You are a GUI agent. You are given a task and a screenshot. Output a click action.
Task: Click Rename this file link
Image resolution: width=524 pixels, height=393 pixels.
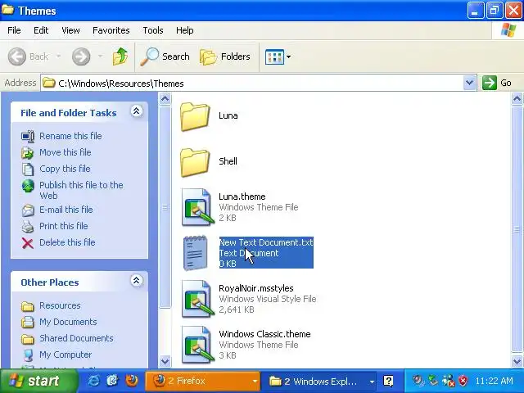pos(70,136)
